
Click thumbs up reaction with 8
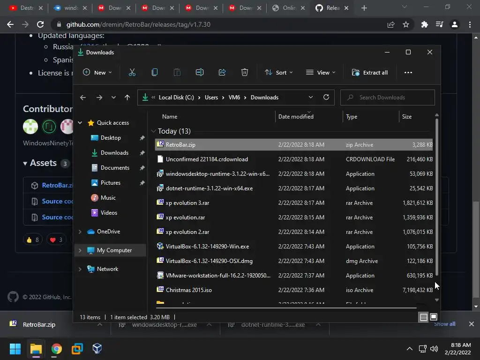[x=32, y=240]
